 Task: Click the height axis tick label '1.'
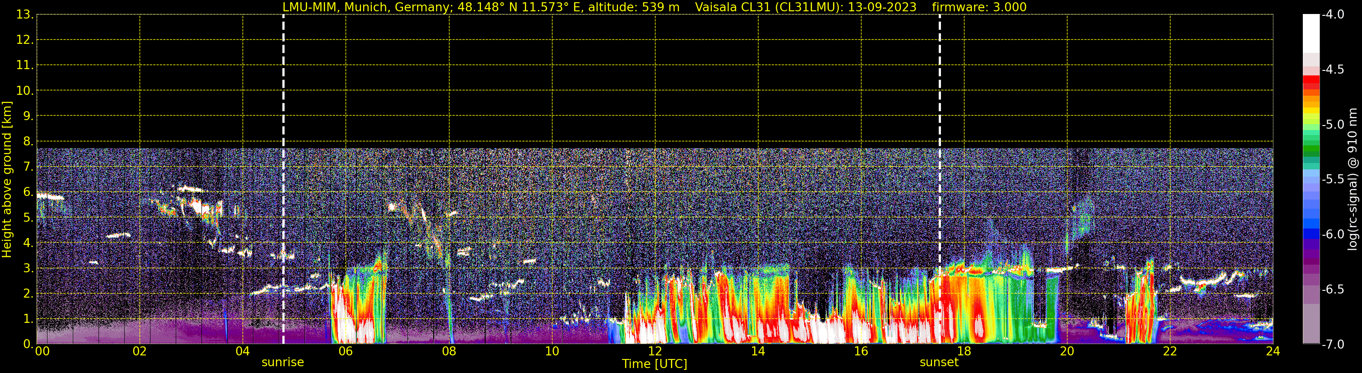(x=28, y=319)
